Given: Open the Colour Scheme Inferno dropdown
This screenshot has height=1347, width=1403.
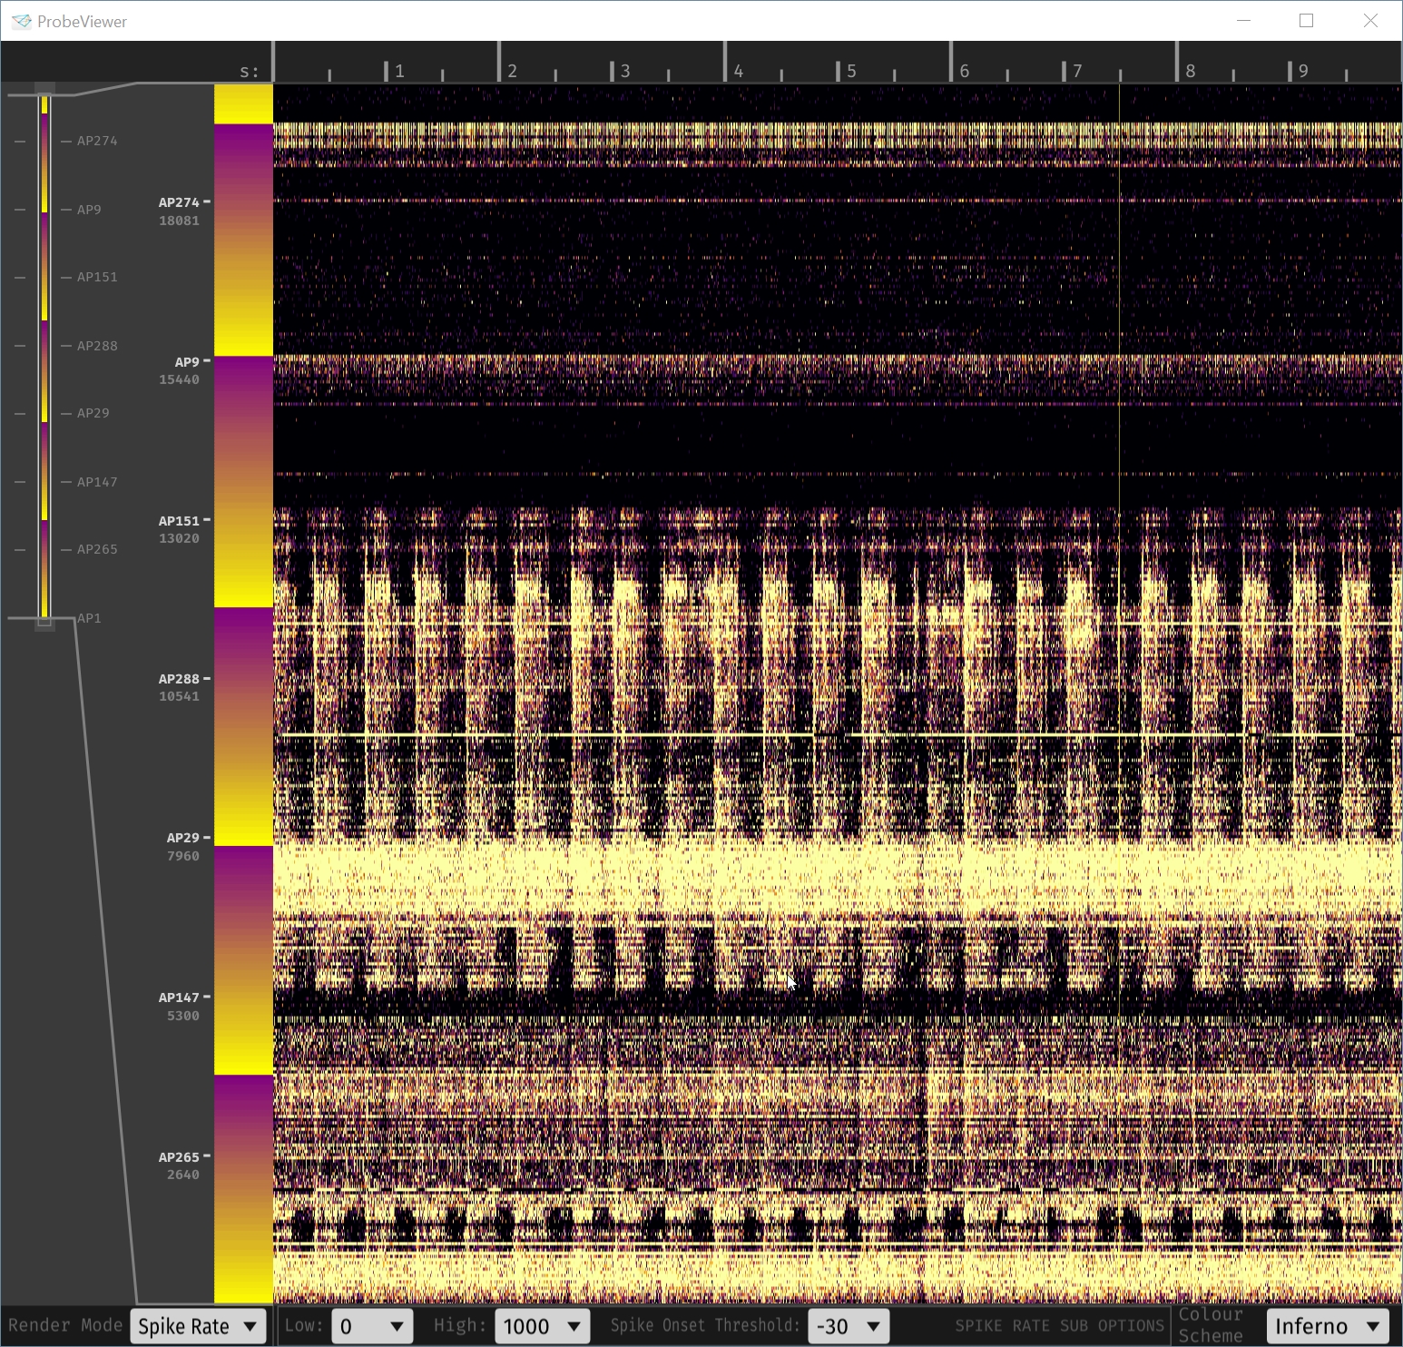Looking at the screenshot, I should coord(1329,1326).
